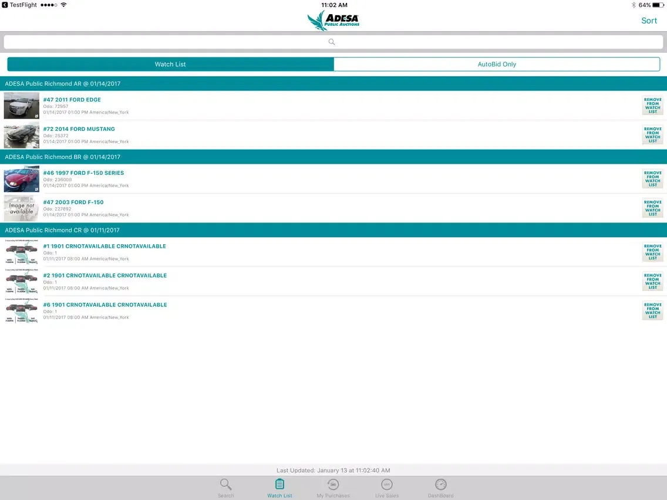Switch to Watch List segment
Image resolution: width=667 pixels, height=500 pixels.
170,64
